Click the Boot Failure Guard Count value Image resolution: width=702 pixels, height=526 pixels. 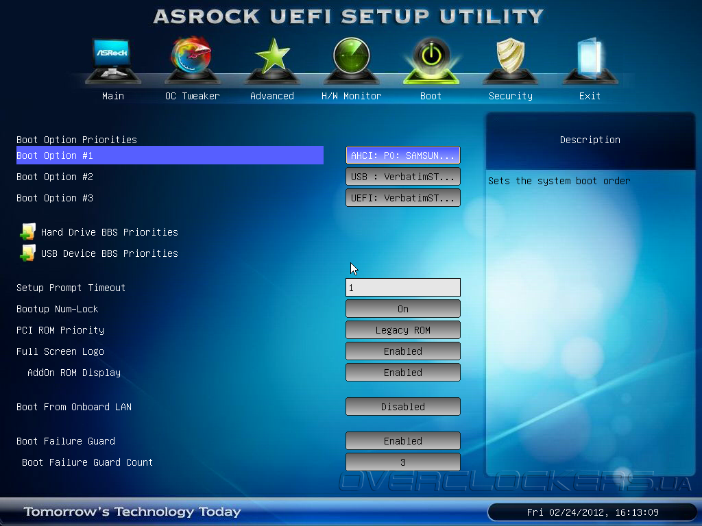click(x=403, y=462)
